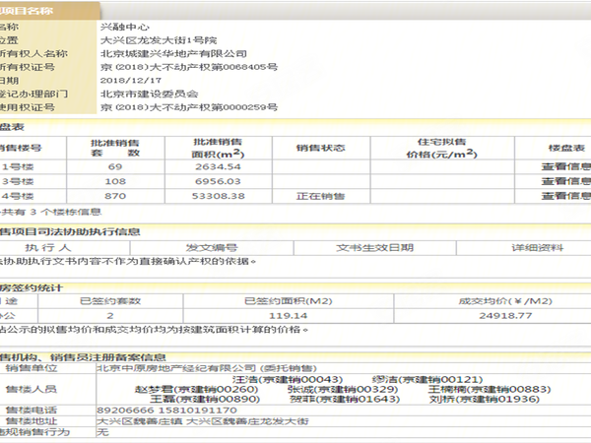Screen dimensions: 591x443
Task: Click use-right certificate ending 0000259号
Action: [x=189, y=107]
